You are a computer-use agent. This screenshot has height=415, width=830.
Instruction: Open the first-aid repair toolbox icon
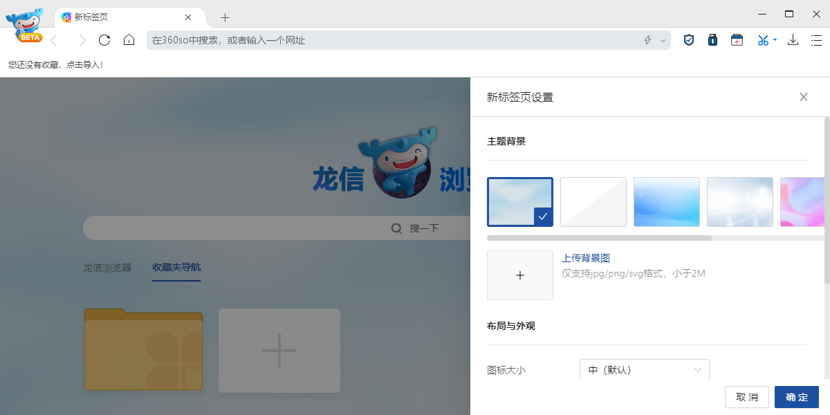(737, 40)
